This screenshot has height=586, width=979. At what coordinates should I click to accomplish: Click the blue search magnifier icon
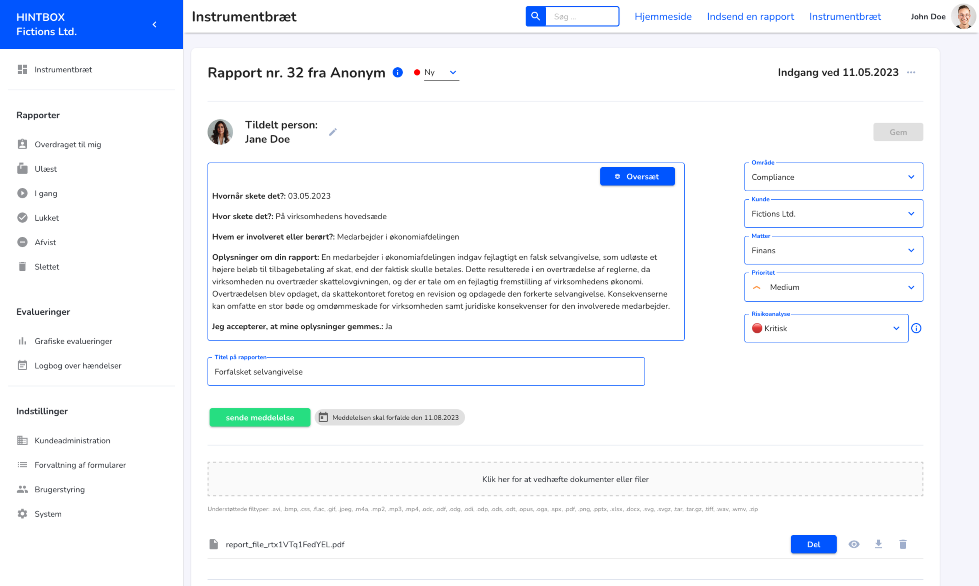535,16
